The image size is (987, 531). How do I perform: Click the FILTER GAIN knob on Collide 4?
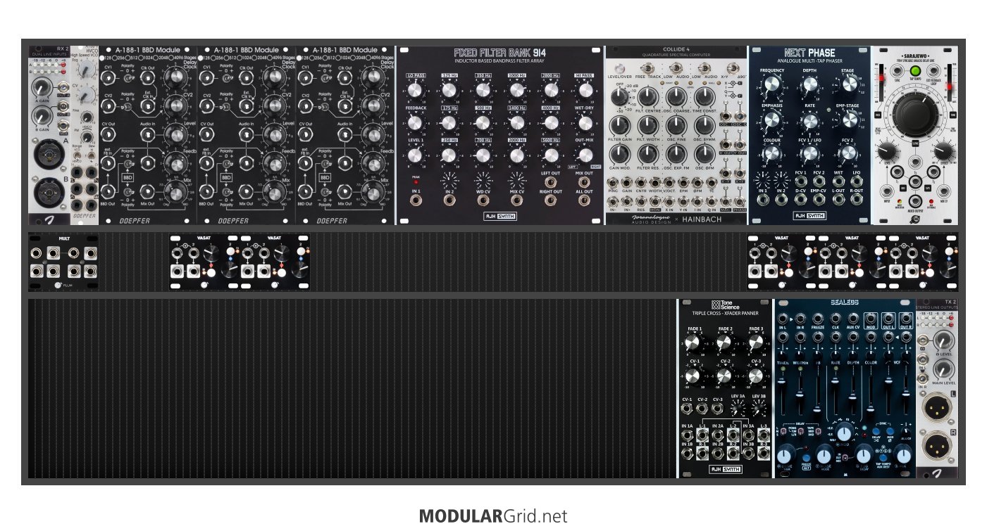pos(620,125)
